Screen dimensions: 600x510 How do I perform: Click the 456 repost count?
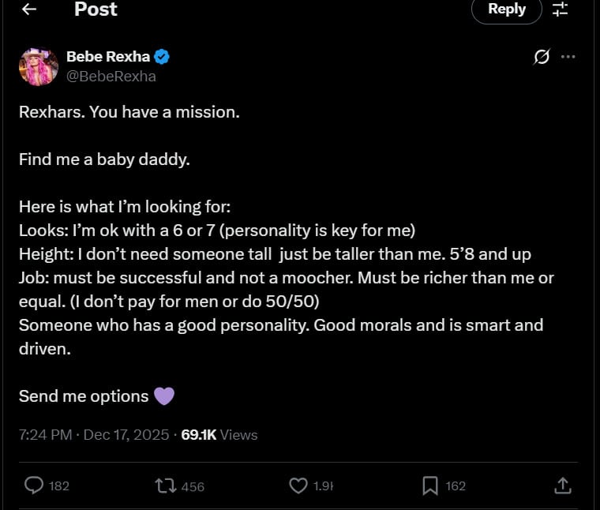click(x=193, y=486)
